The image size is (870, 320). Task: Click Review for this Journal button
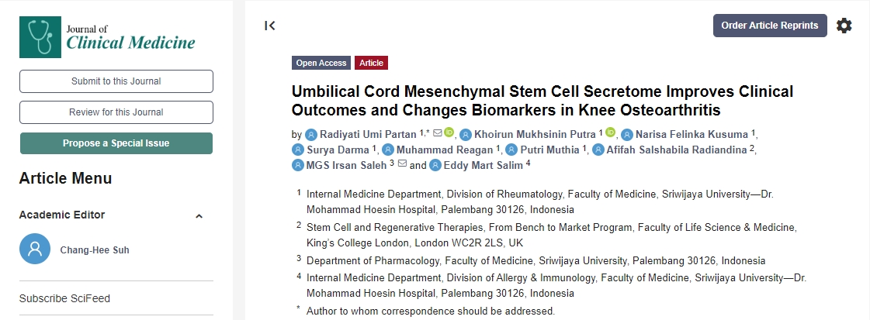pos(116,112)
